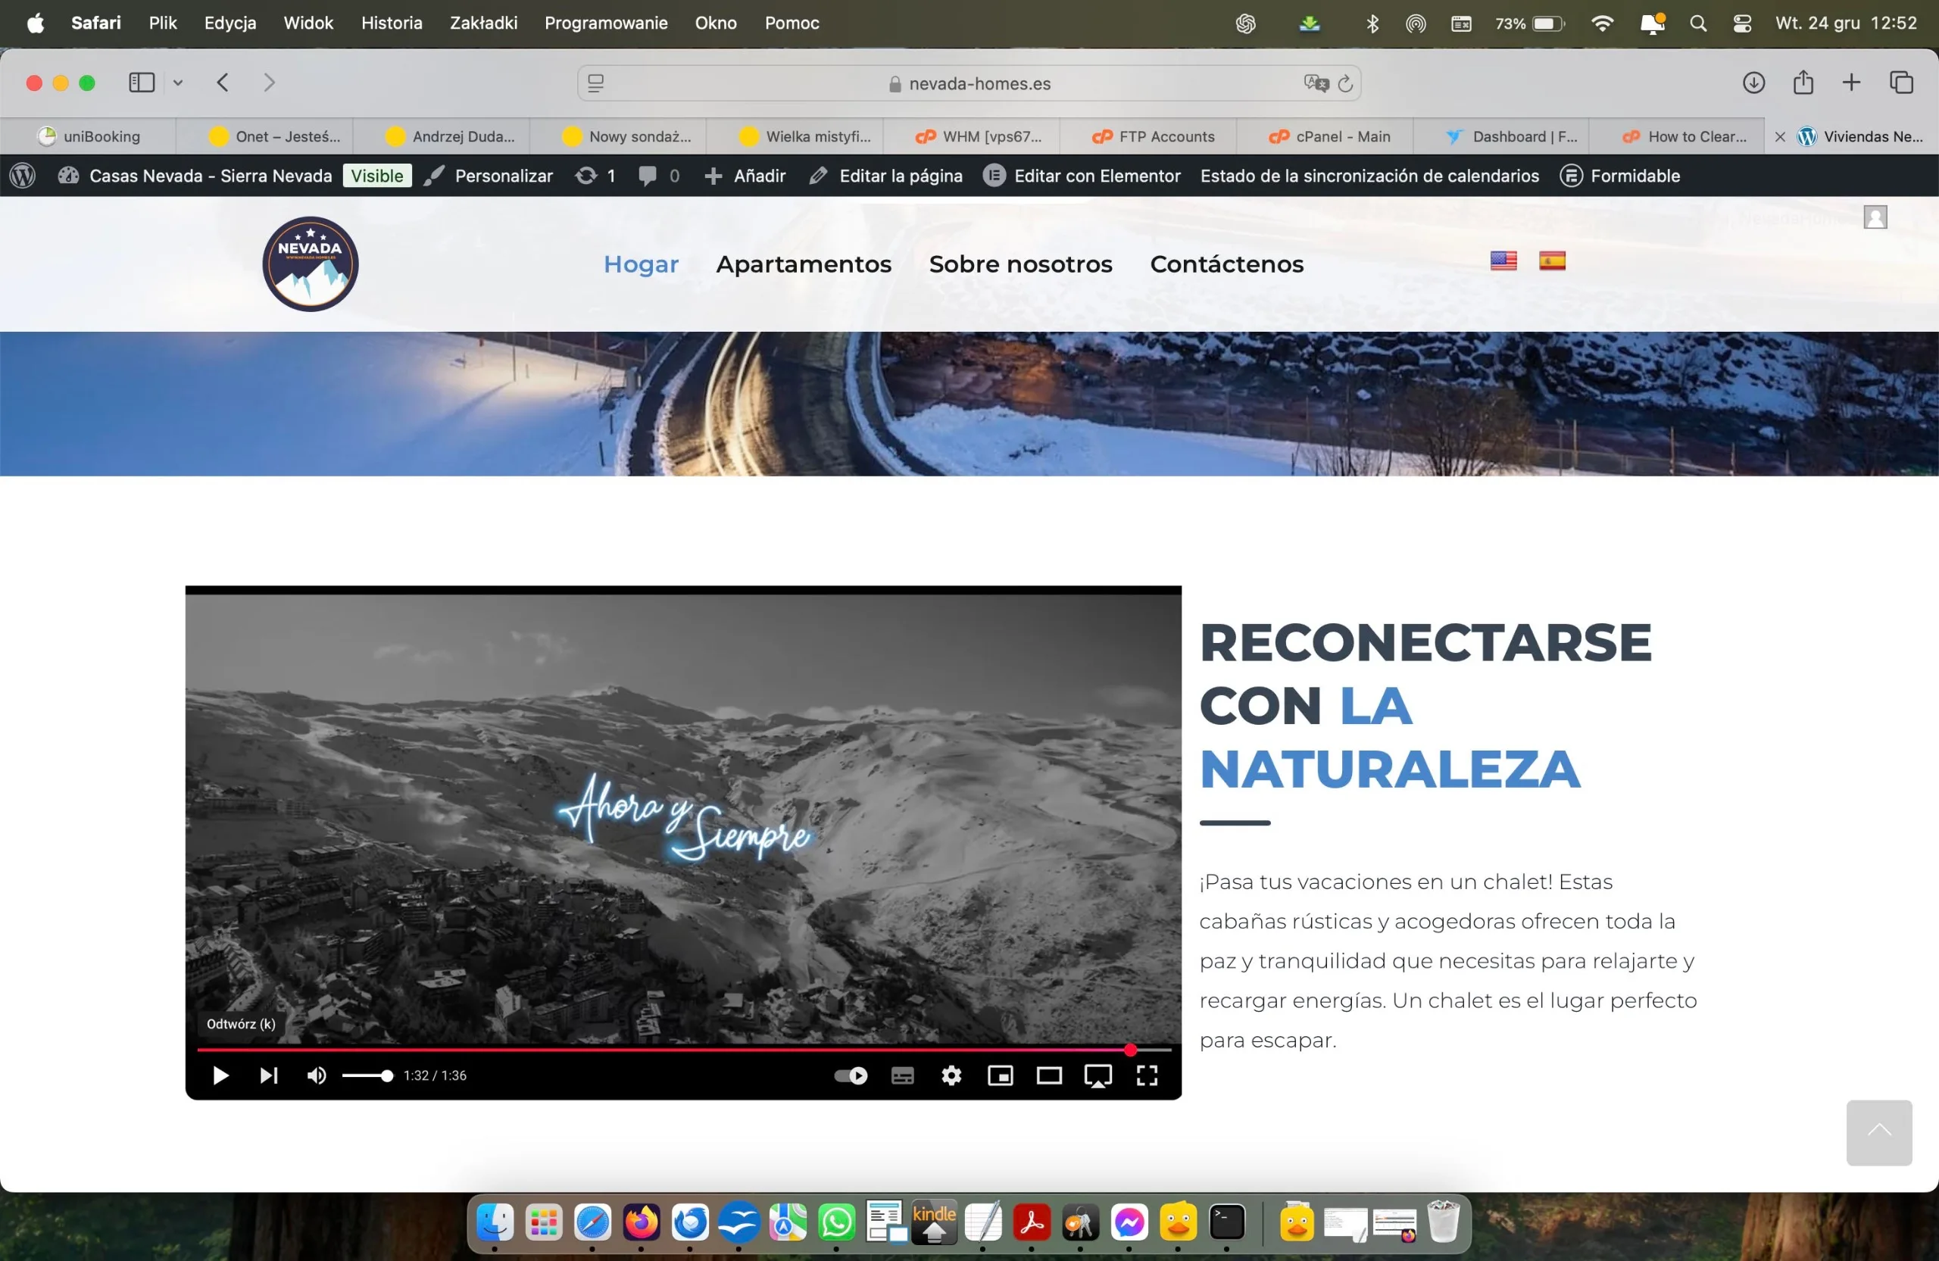Screen dimensions: 1939x1261
Task: Click the AirPlay icon in player
Action: [1098, 1075]
